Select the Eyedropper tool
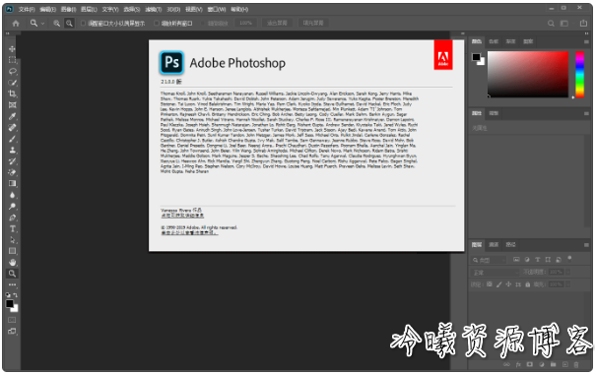 (x=12, y=116)
